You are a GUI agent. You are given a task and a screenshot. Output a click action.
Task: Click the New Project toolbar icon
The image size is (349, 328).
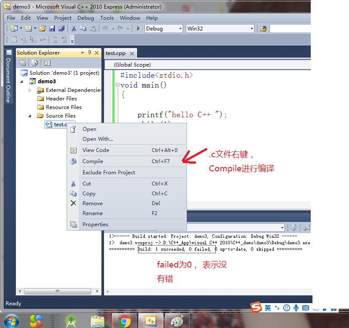[x=14, y=28]
